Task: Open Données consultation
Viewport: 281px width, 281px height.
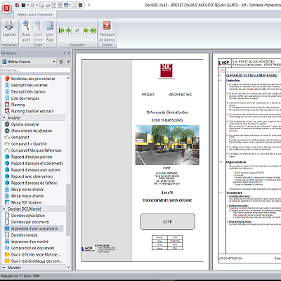Action: (x=28, y=216)
